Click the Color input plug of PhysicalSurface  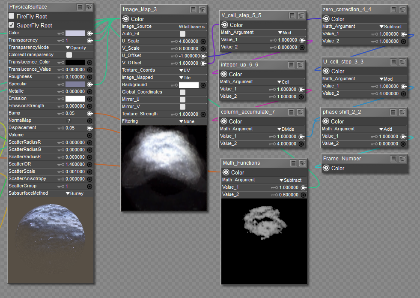coord(90,33)
